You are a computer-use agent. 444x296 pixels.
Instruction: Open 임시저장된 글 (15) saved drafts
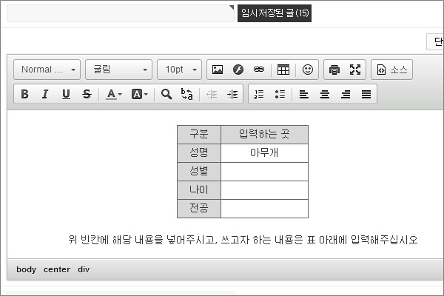click(275, 13)
